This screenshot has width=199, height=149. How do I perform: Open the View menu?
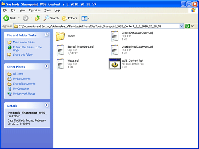pos(22,10)
